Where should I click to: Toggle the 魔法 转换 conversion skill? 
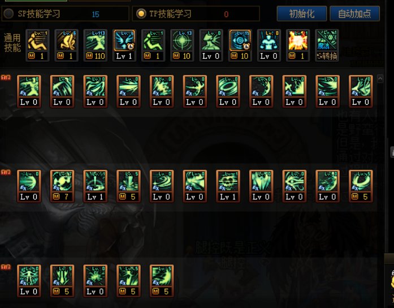tap(327, 45)
